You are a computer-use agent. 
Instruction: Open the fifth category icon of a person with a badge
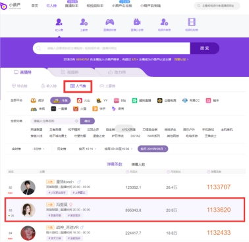click(164, 22)
